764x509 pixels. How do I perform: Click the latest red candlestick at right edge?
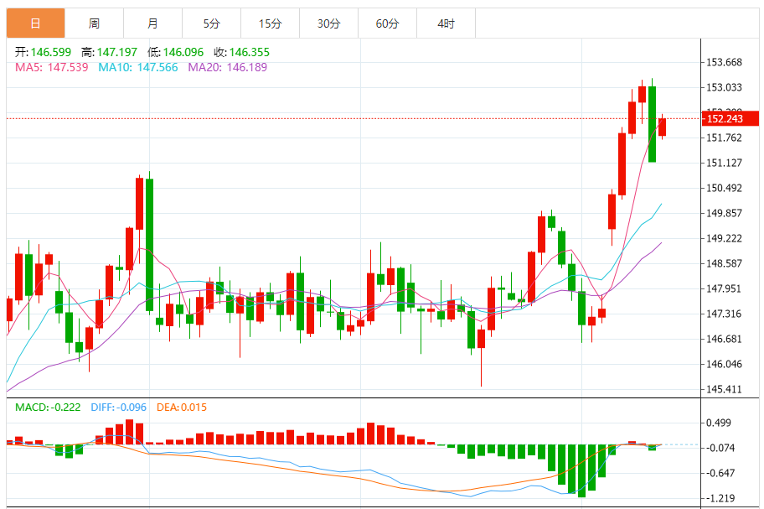[x=662, y=127]
